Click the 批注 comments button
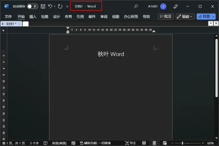219x146 pixels. click(x=166, y=17)
